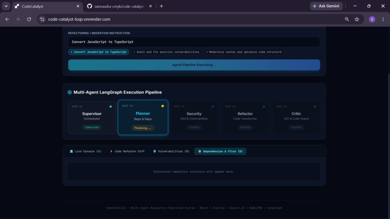Select Modernize syntax and optimize code chip
The height and width of the screenshot is (219, 390).
(244, 52)
